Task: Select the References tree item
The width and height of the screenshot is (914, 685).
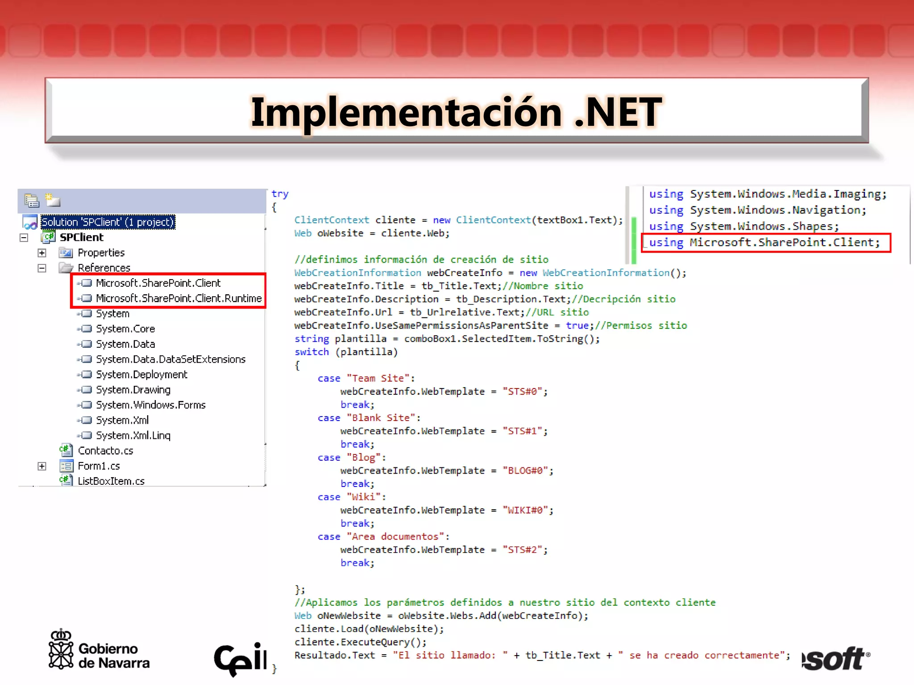Action: [x=104, y=268]
